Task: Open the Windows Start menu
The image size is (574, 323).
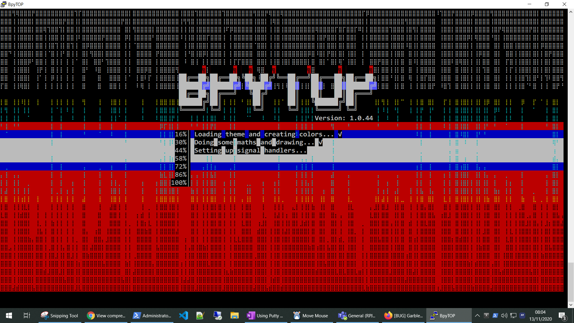Action: coord(9,316)
